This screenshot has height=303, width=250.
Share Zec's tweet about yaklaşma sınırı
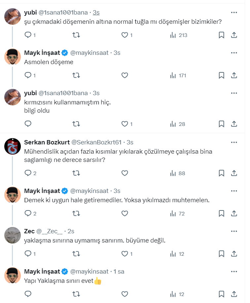tap(234, 254)
